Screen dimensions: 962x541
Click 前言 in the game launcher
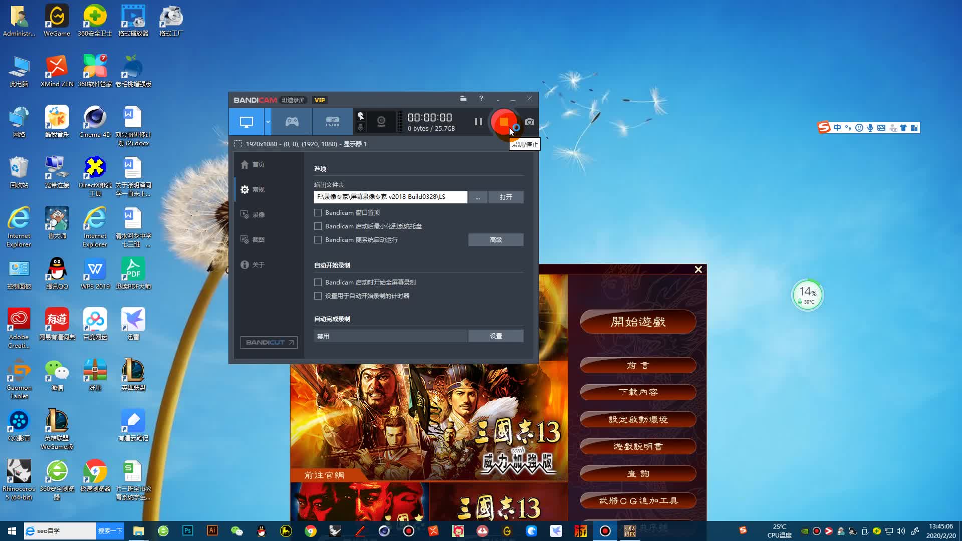(638, 365)
